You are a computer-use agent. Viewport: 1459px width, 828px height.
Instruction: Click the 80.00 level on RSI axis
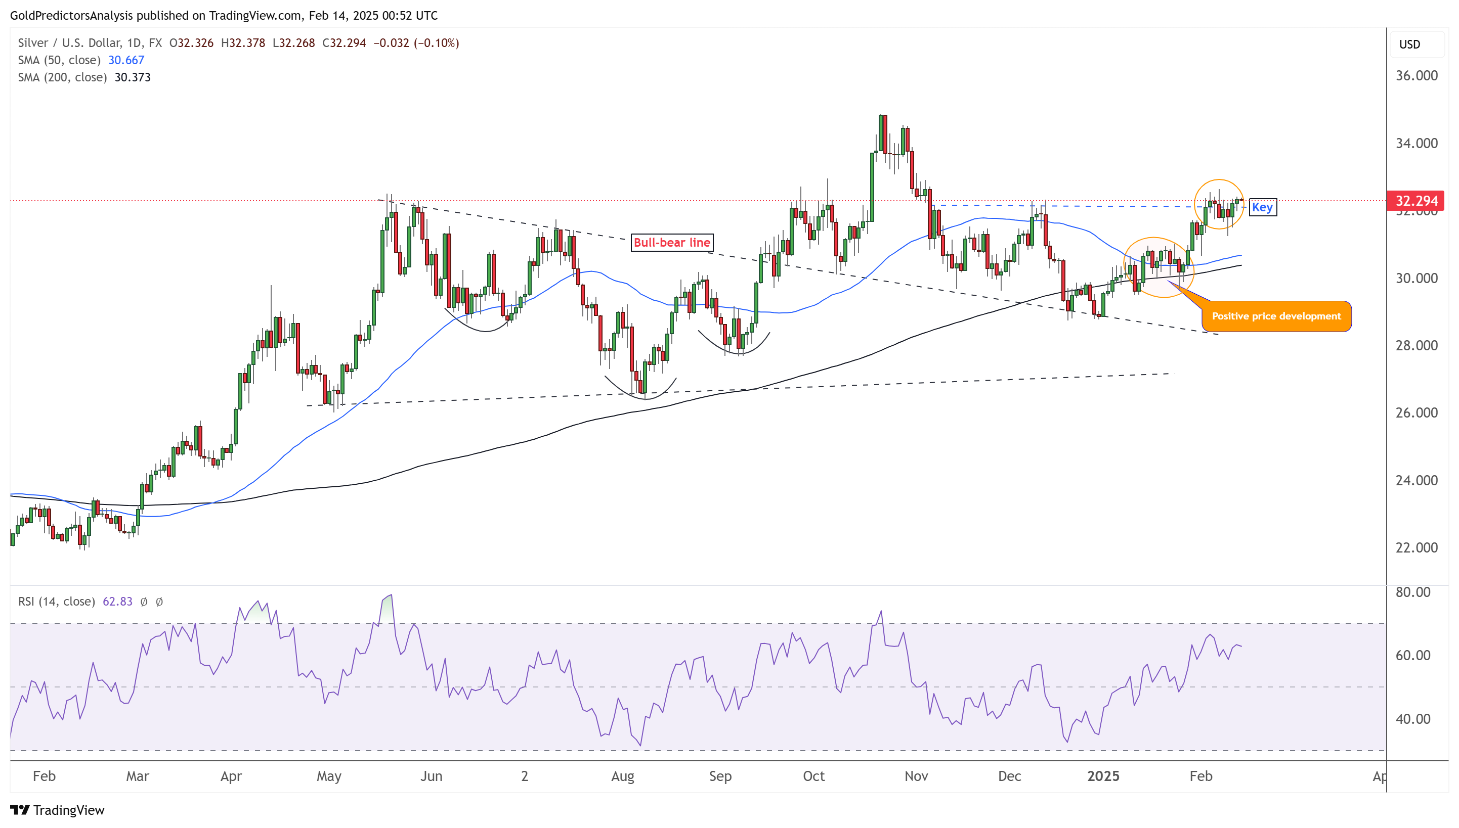pos(1412,592)
